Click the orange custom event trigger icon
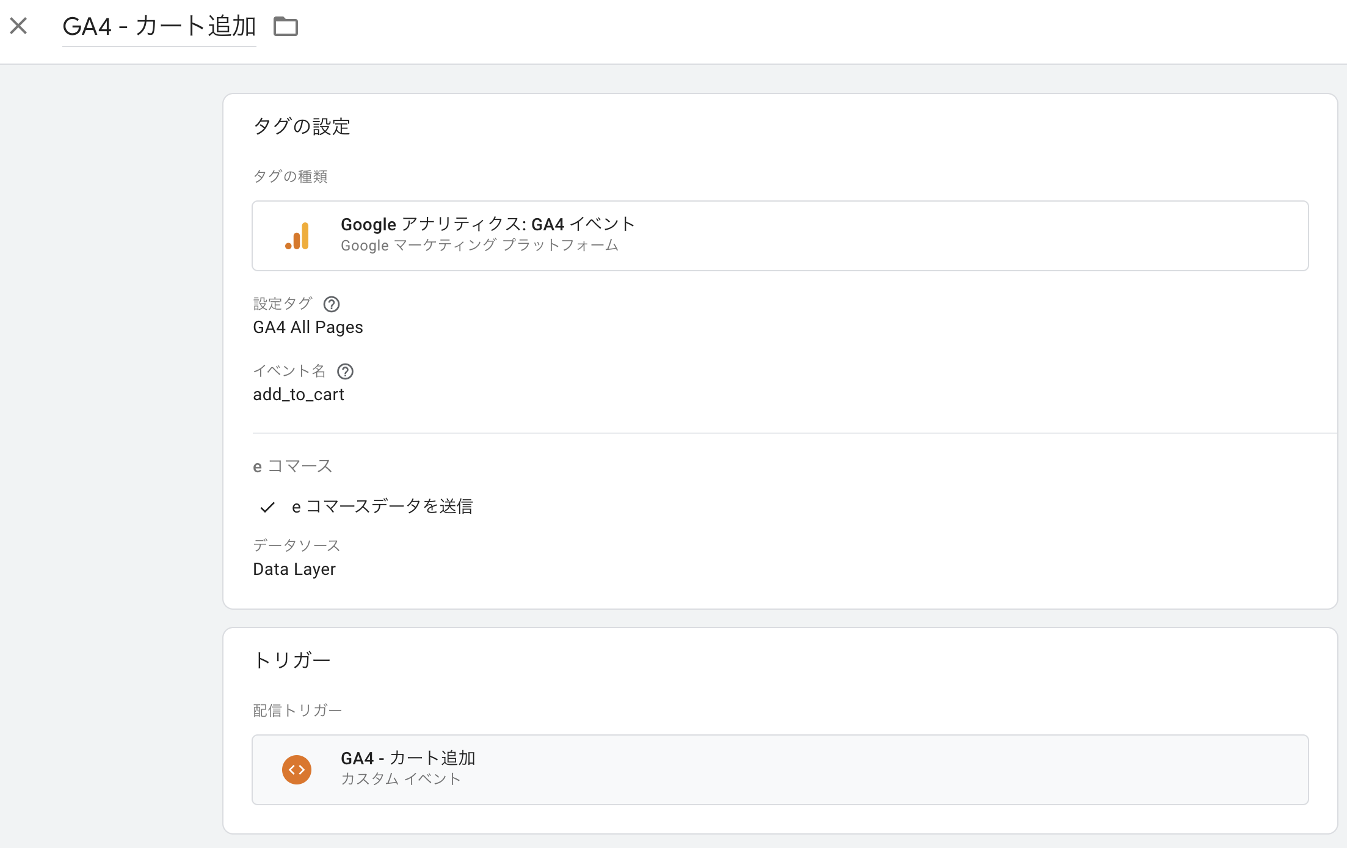This screenshot has height=848, width=1347. [x=297, y=770]
